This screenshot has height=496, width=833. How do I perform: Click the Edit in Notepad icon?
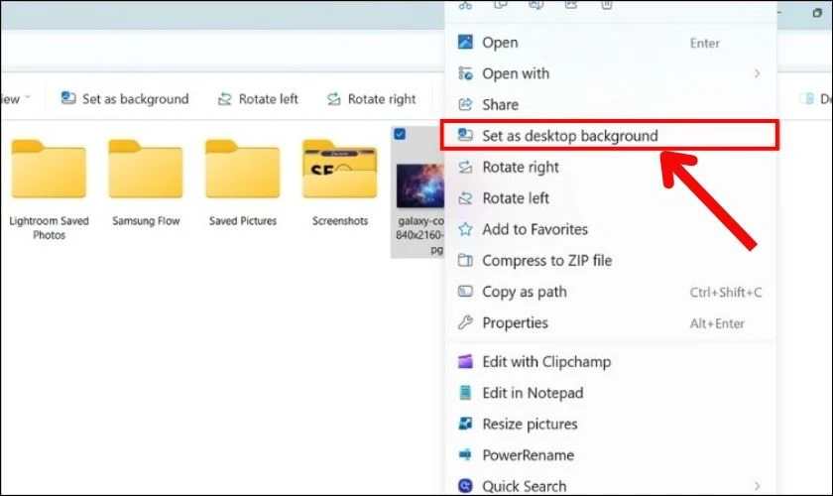(x=464, y=393)
